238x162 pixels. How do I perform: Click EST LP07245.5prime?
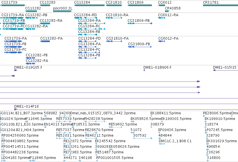(x=206, y=133)
